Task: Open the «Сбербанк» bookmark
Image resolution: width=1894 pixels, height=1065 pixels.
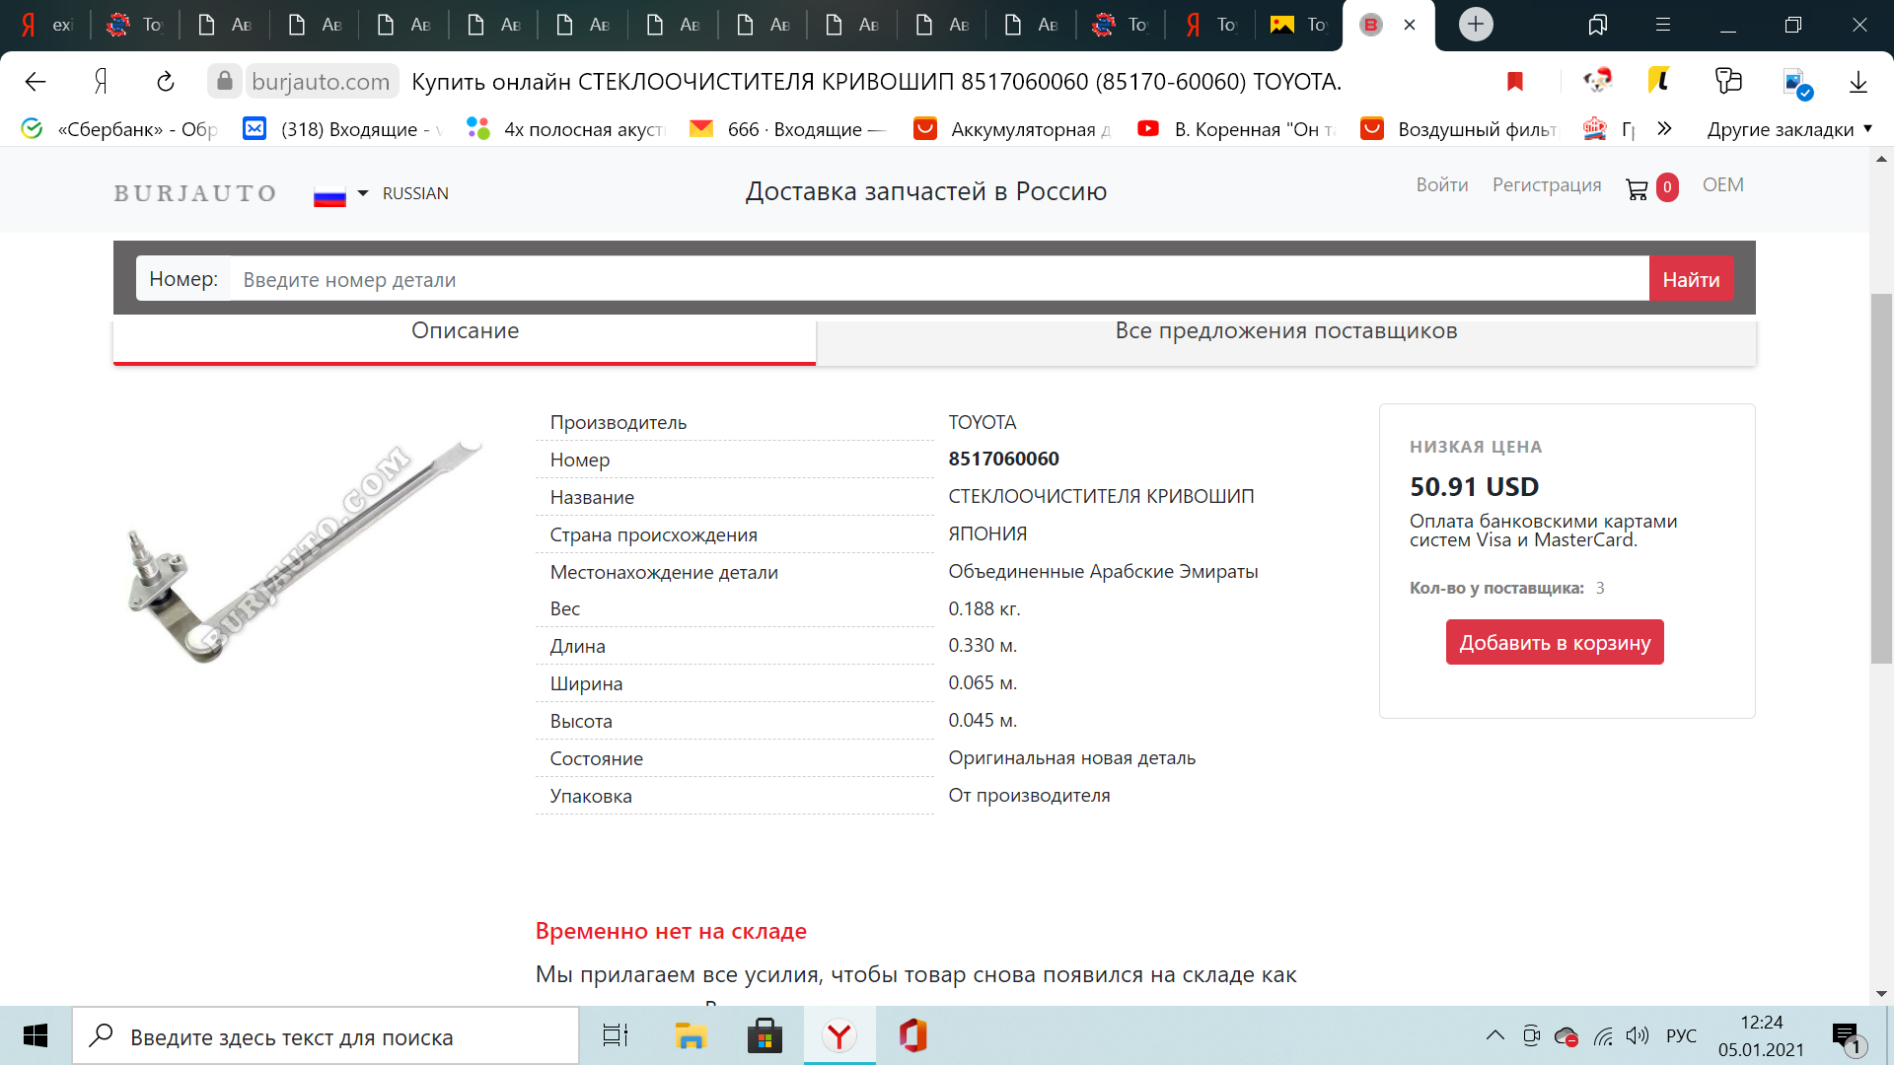Action: click(120, 129)
